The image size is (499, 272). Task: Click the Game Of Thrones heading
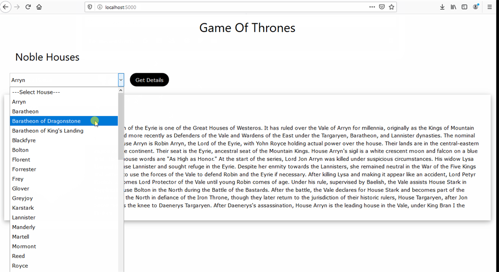click(247, 28)
